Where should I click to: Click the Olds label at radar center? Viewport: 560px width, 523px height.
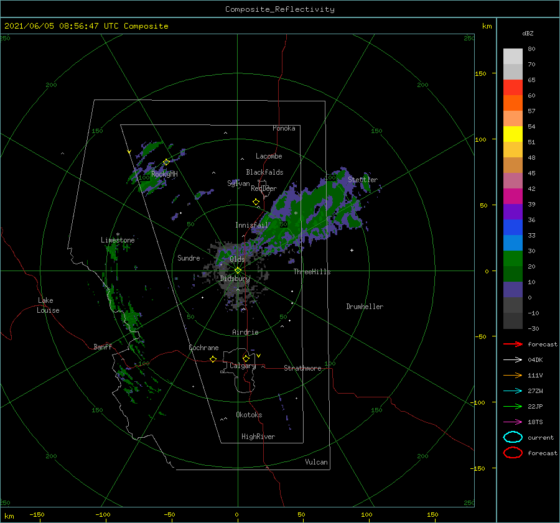(237, 259)
